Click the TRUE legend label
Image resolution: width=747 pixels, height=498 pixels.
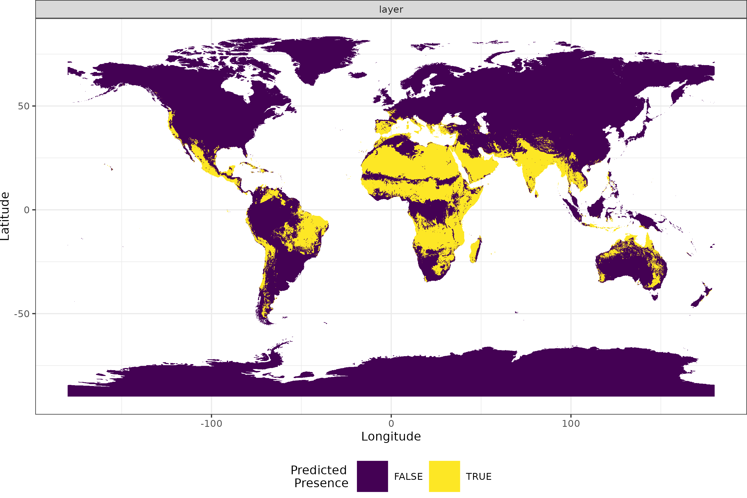click(x=478, y=476)
